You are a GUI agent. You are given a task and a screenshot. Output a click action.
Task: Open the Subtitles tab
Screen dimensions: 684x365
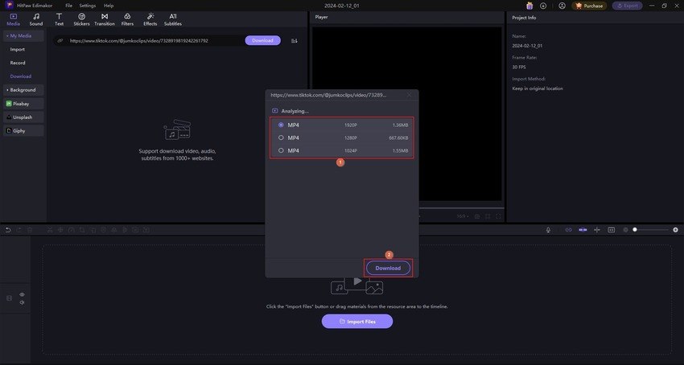(x=173, y=19)
